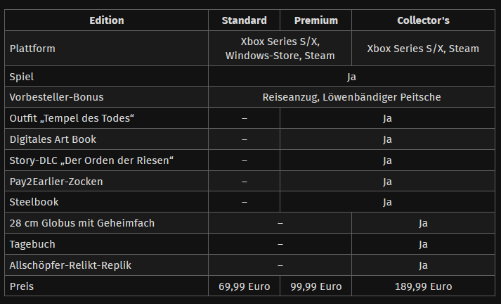Select the Standard column header
Viewport: 501px width, 304px height.
pyautogui.click(x=244, y=20)
